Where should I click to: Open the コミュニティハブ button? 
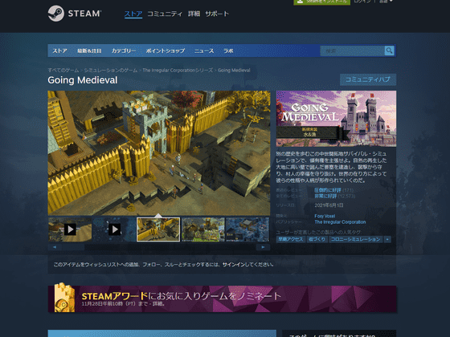(x=368, y=79)
